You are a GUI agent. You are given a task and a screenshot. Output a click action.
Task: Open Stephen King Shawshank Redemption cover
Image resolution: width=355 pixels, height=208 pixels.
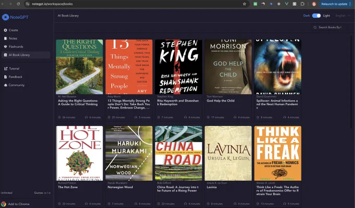(179, 67)
